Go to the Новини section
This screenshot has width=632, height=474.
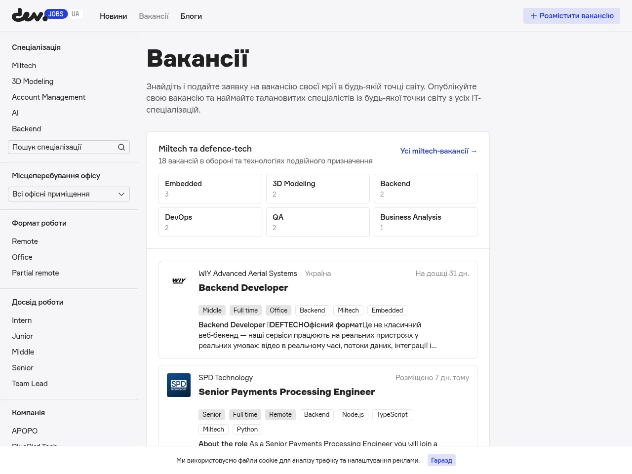[114, 16]
